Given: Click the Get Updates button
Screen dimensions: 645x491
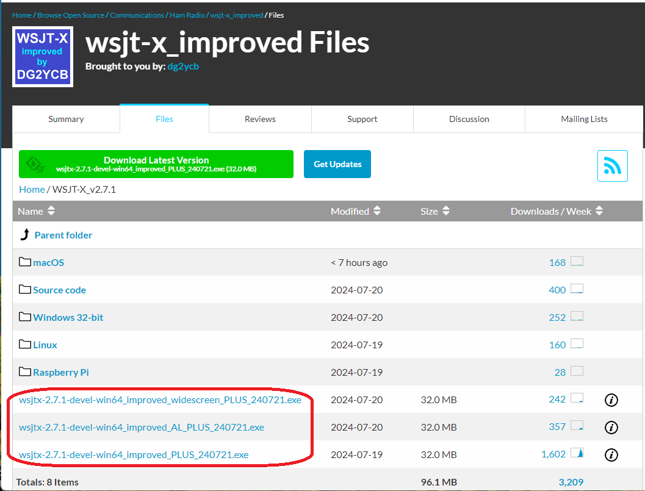Looking at the screenshot, I should [337, 164].
